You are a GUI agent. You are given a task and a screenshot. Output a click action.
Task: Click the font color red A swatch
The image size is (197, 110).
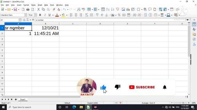[x=57, y=15]
